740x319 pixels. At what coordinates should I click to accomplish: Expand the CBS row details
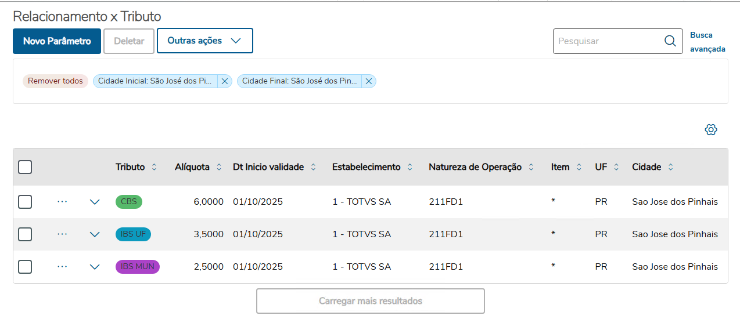click(x=95, y=202)
